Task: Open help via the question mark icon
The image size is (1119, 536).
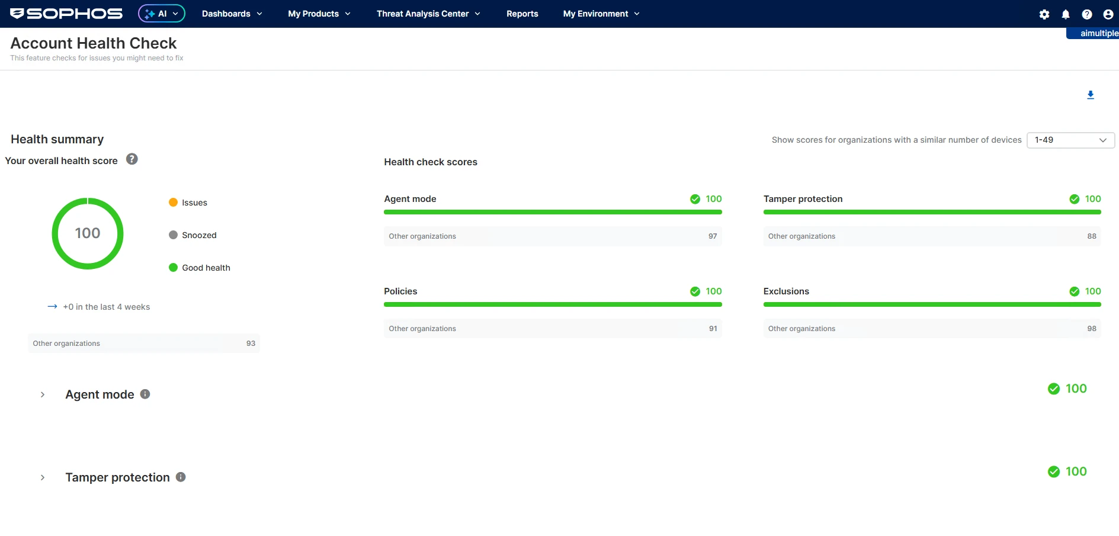Action: pos(1087,14)
